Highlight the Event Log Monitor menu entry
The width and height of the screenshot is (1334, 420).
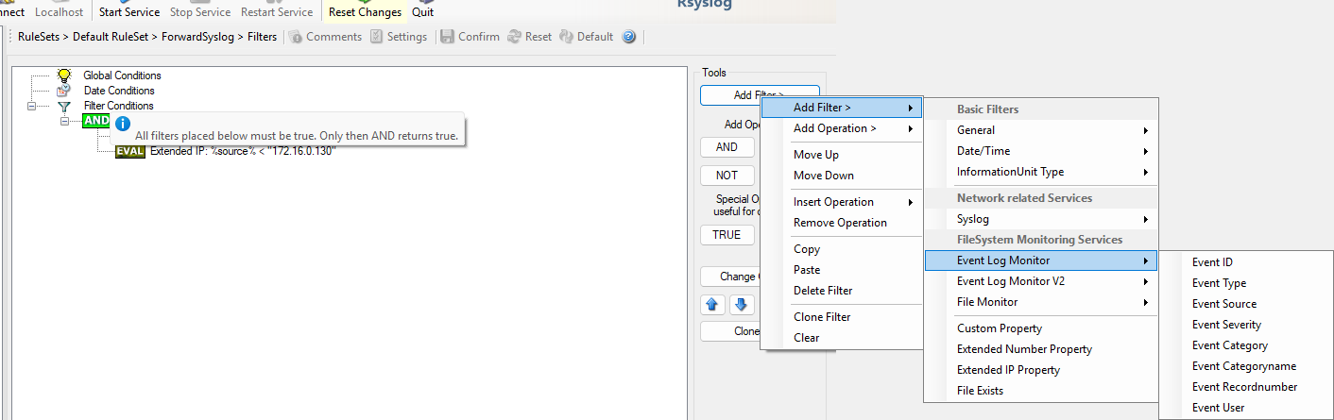pos(1041,260)
